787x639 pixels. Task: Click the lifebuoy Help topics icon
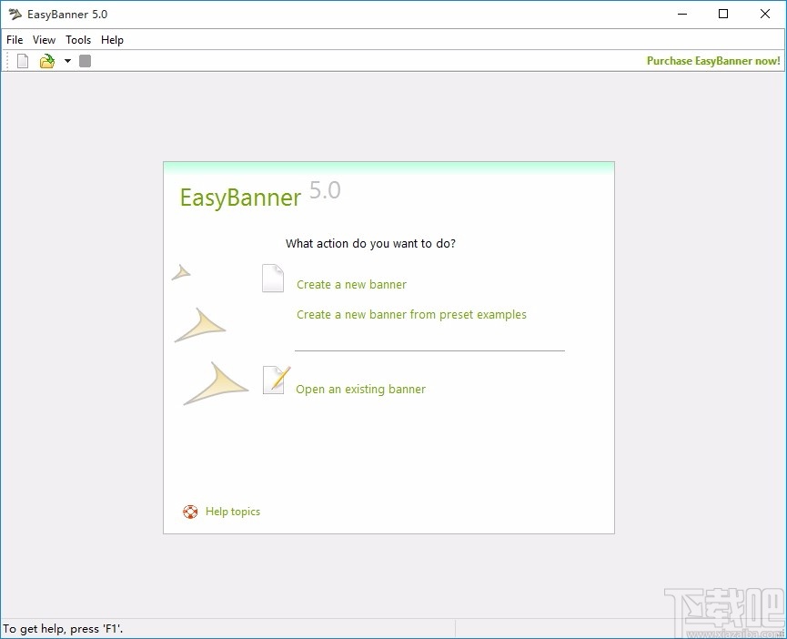(x=190, y=512)
